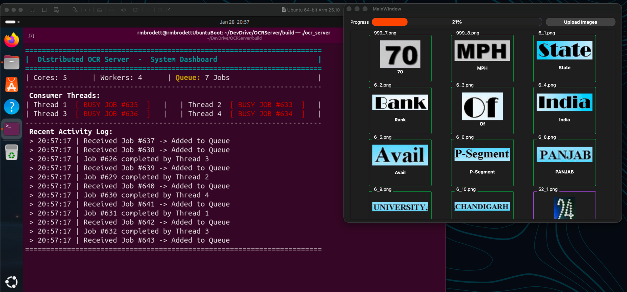
Task: Select the 999_7.png thumbnail showing 70
Action: (400, 54)
